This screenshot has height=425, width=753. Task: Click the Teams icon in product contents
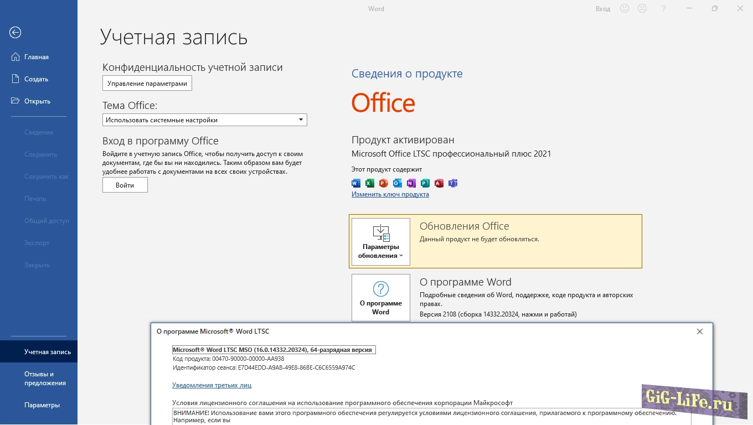coord(453,183)
